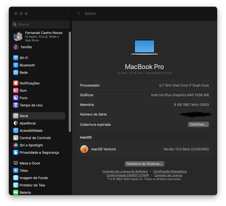Open Tempo de Uso hourglass icon
This screenshot has width=226, height=206.
(x=16, y=105)
